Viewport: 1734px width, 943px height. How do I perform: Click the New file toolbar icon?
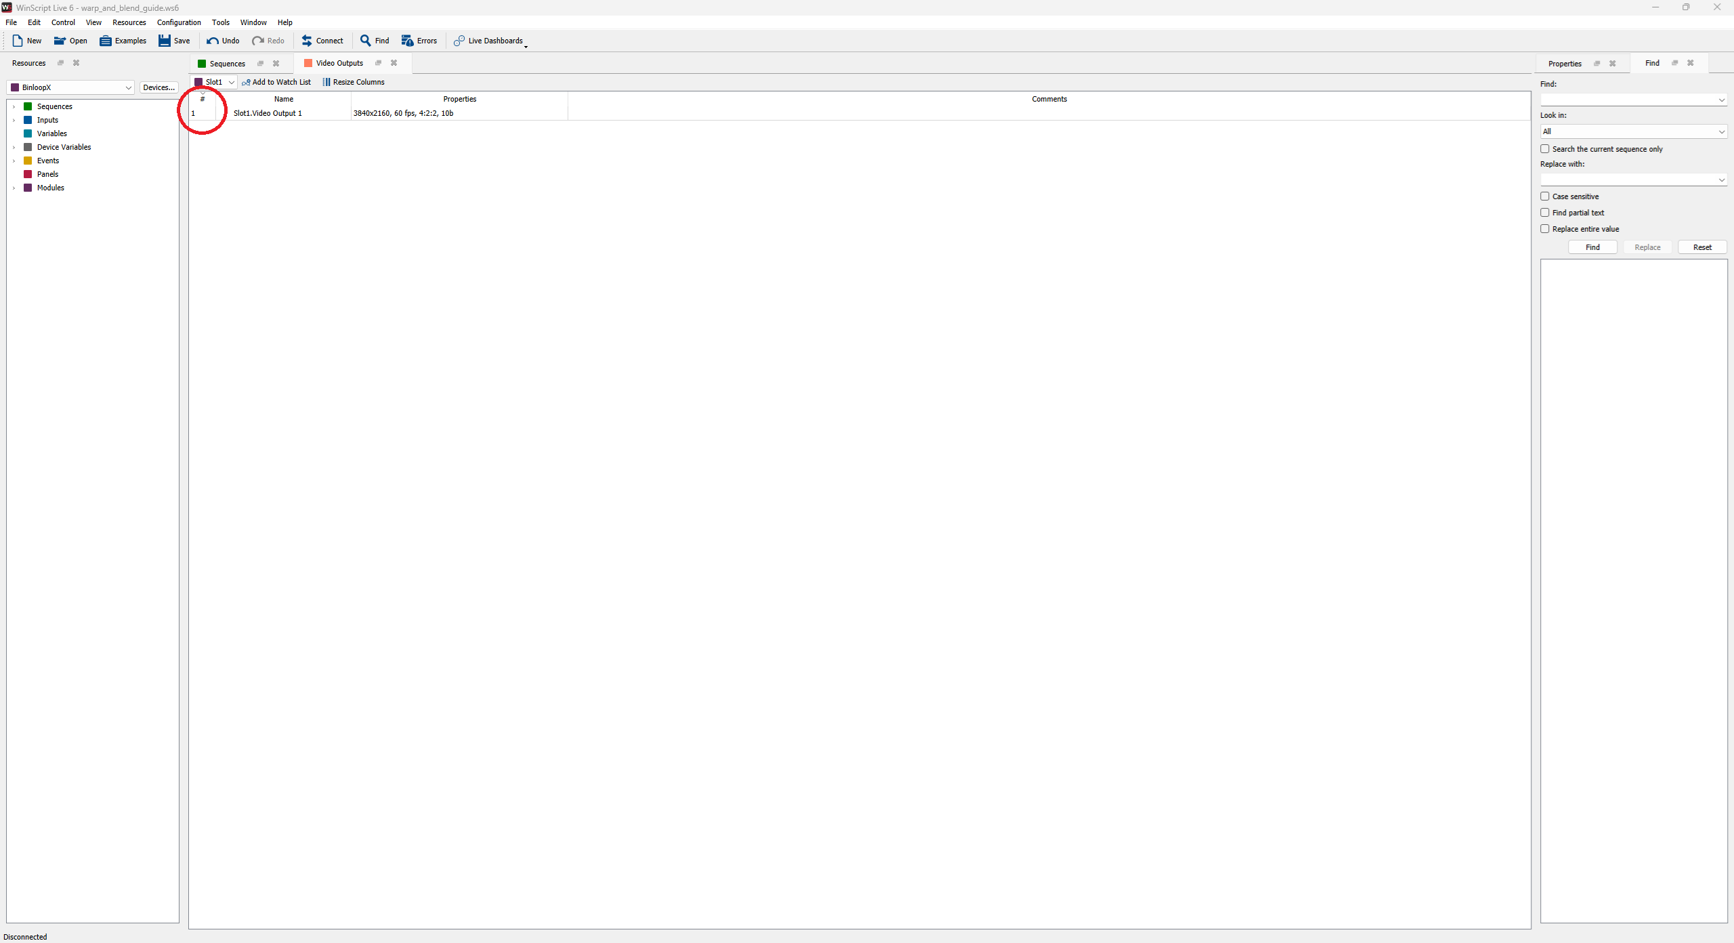click(x=18, y=41)
